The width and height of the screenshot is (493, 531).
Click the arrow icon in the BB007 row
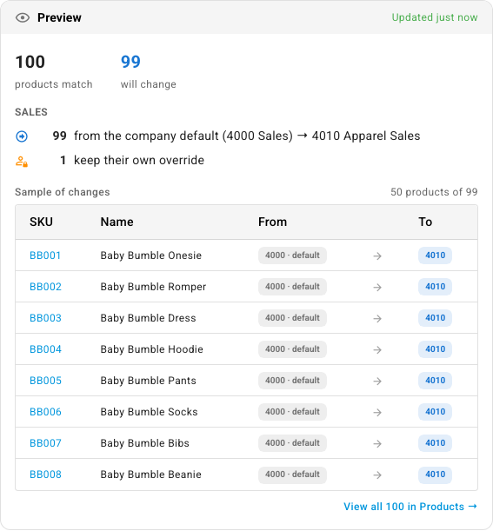(377, 443)
